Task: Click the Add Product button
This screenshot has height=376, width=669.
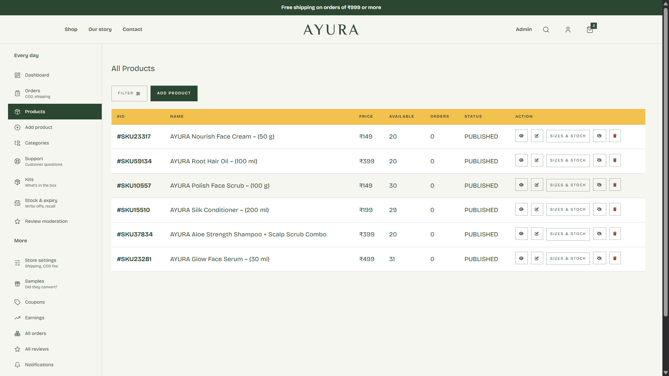Action: pyautogui.click(x=174, y=93)
